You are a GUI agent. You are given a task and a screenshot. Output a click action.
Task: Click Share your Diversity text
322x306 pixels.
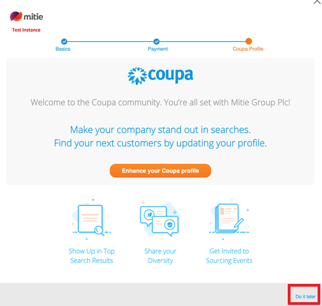click(x=160, y=256)
